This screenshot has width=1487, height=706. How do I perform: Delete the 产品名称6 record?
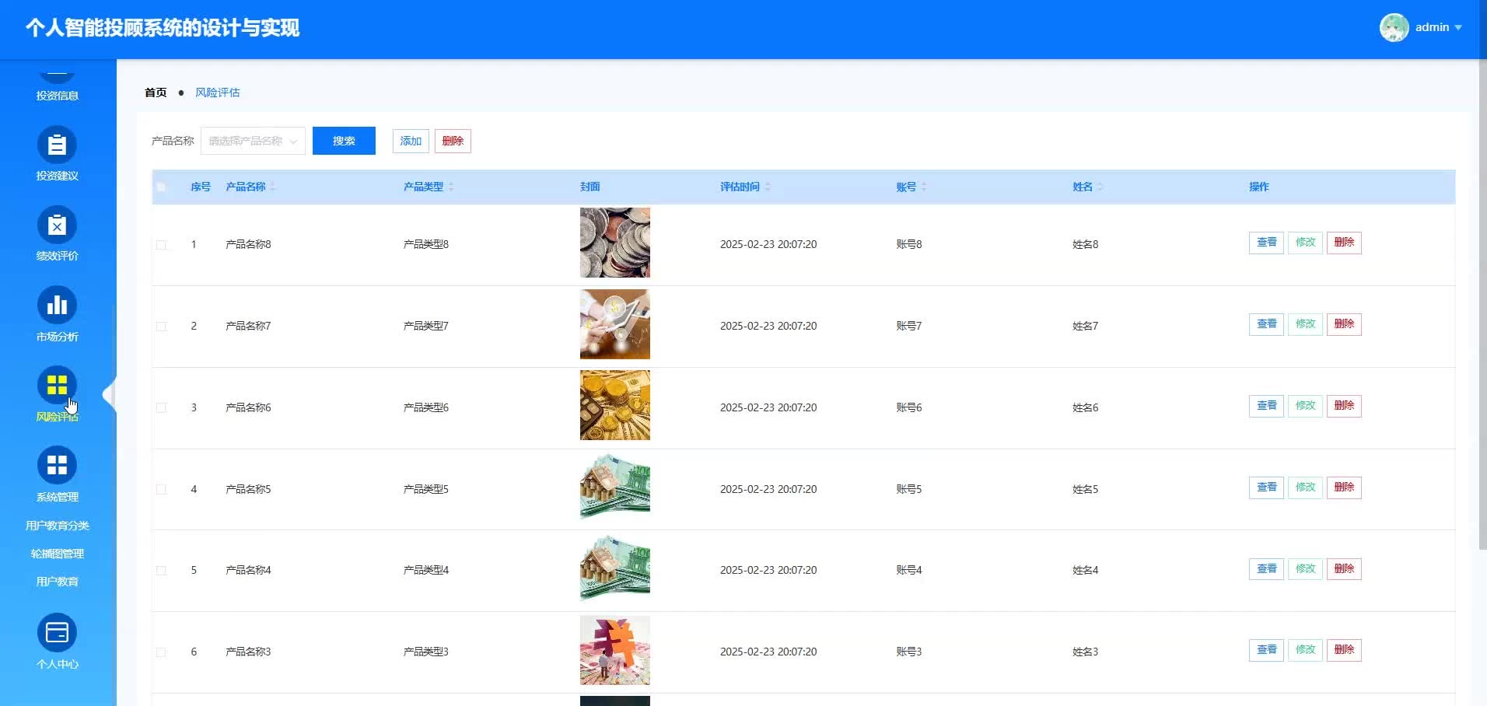pyautogui.click(x=1344, y=406)
